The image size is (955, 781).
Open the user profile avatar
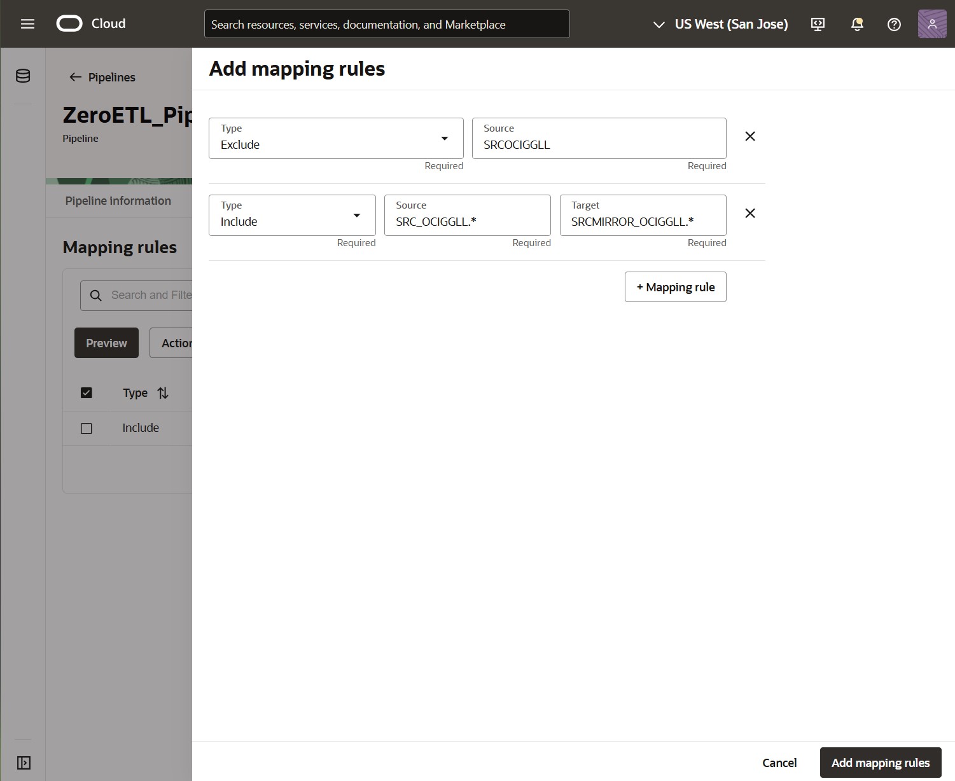click(931, 24)
